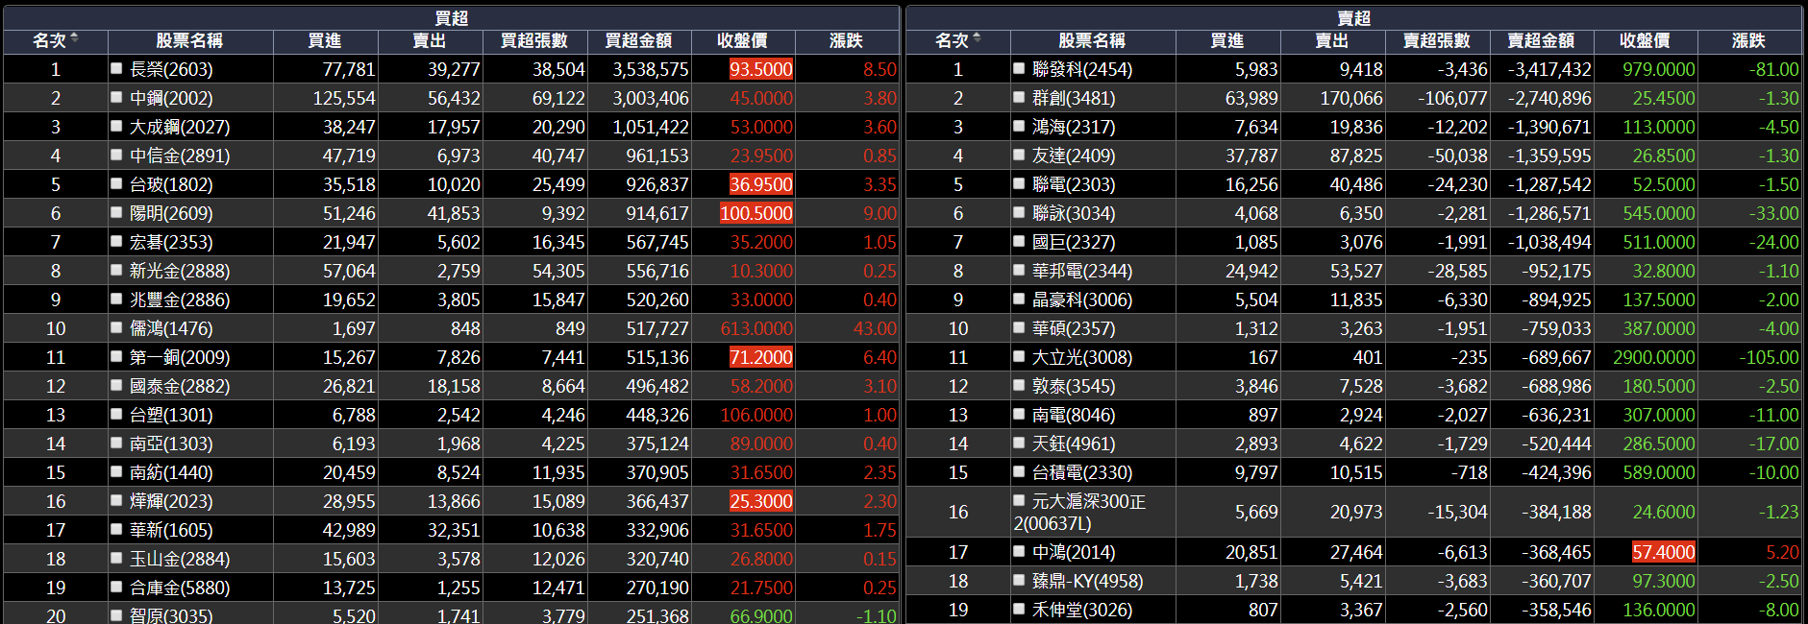Open stock 聯電(2303)

[x=1074, y=184]
